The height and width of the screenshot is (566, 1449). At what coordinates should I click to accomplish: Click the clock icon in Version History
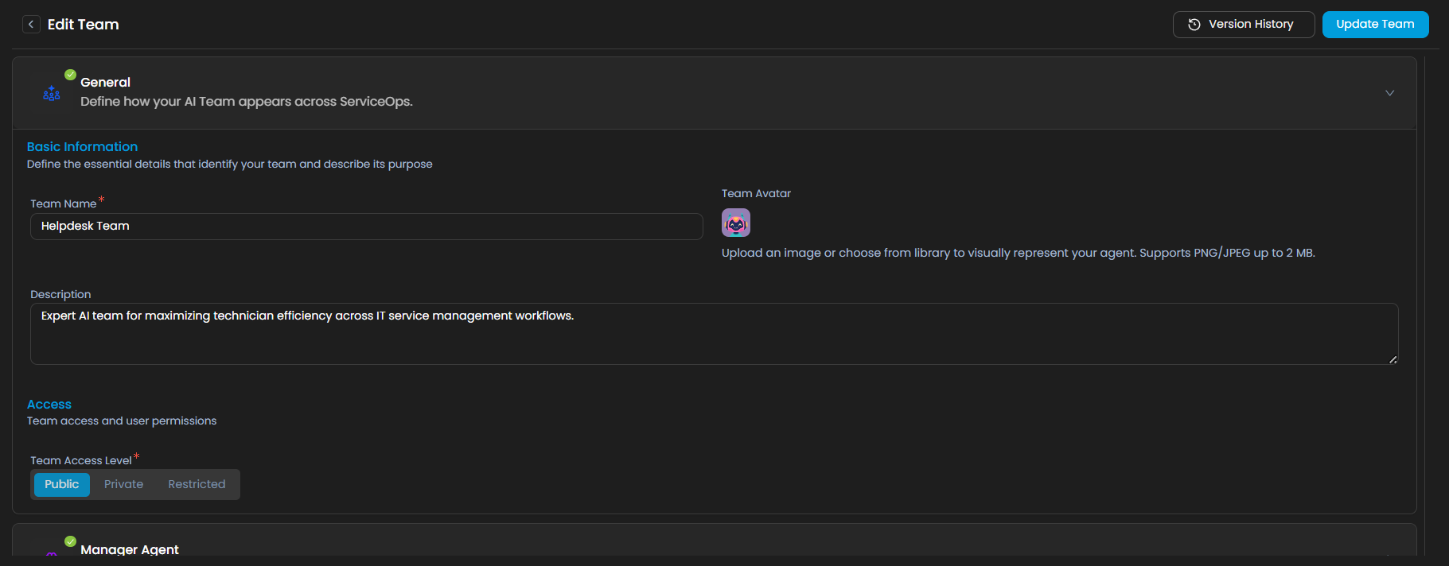[1194, 25]
